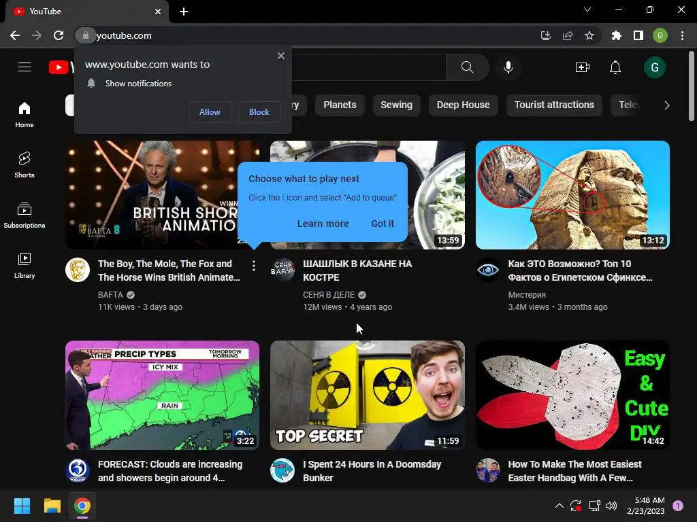Open Chrome extensions puzzle icon
Viewport: 697px width, 522px height.
point(616,35)
